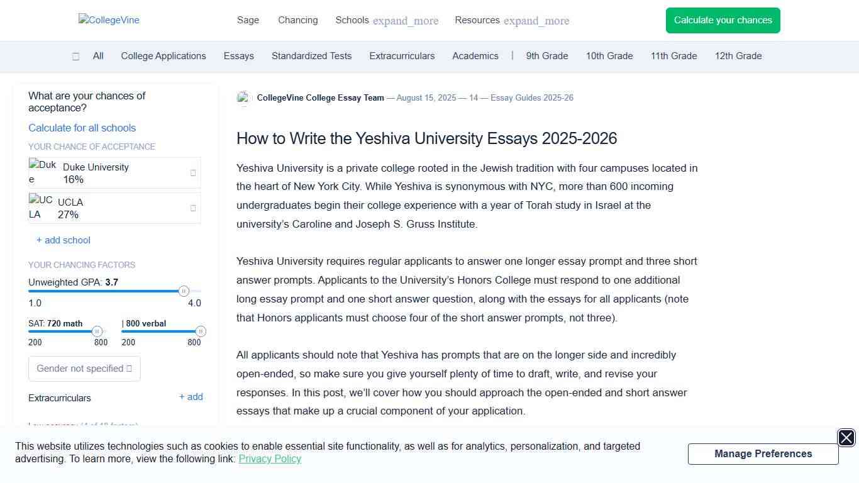Switch to the Standardized Tests category
This screenshot has width=859, height=483.
click(x=311, y=56)
